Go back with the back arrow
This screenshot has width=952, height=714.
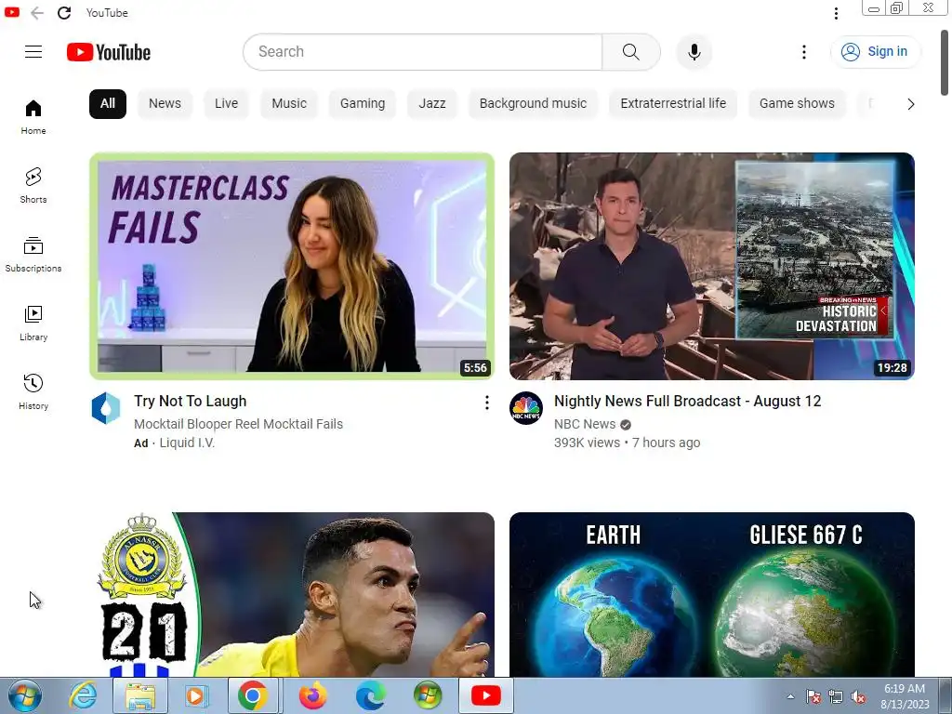[x=37, y=13]
